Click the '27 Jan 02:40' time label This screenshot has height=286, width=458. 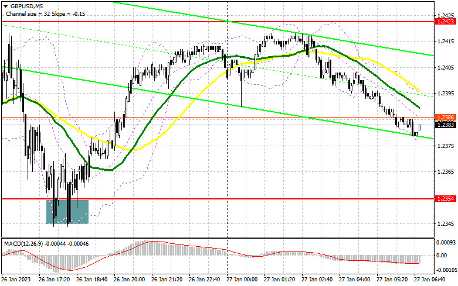(x=317, y=280)
